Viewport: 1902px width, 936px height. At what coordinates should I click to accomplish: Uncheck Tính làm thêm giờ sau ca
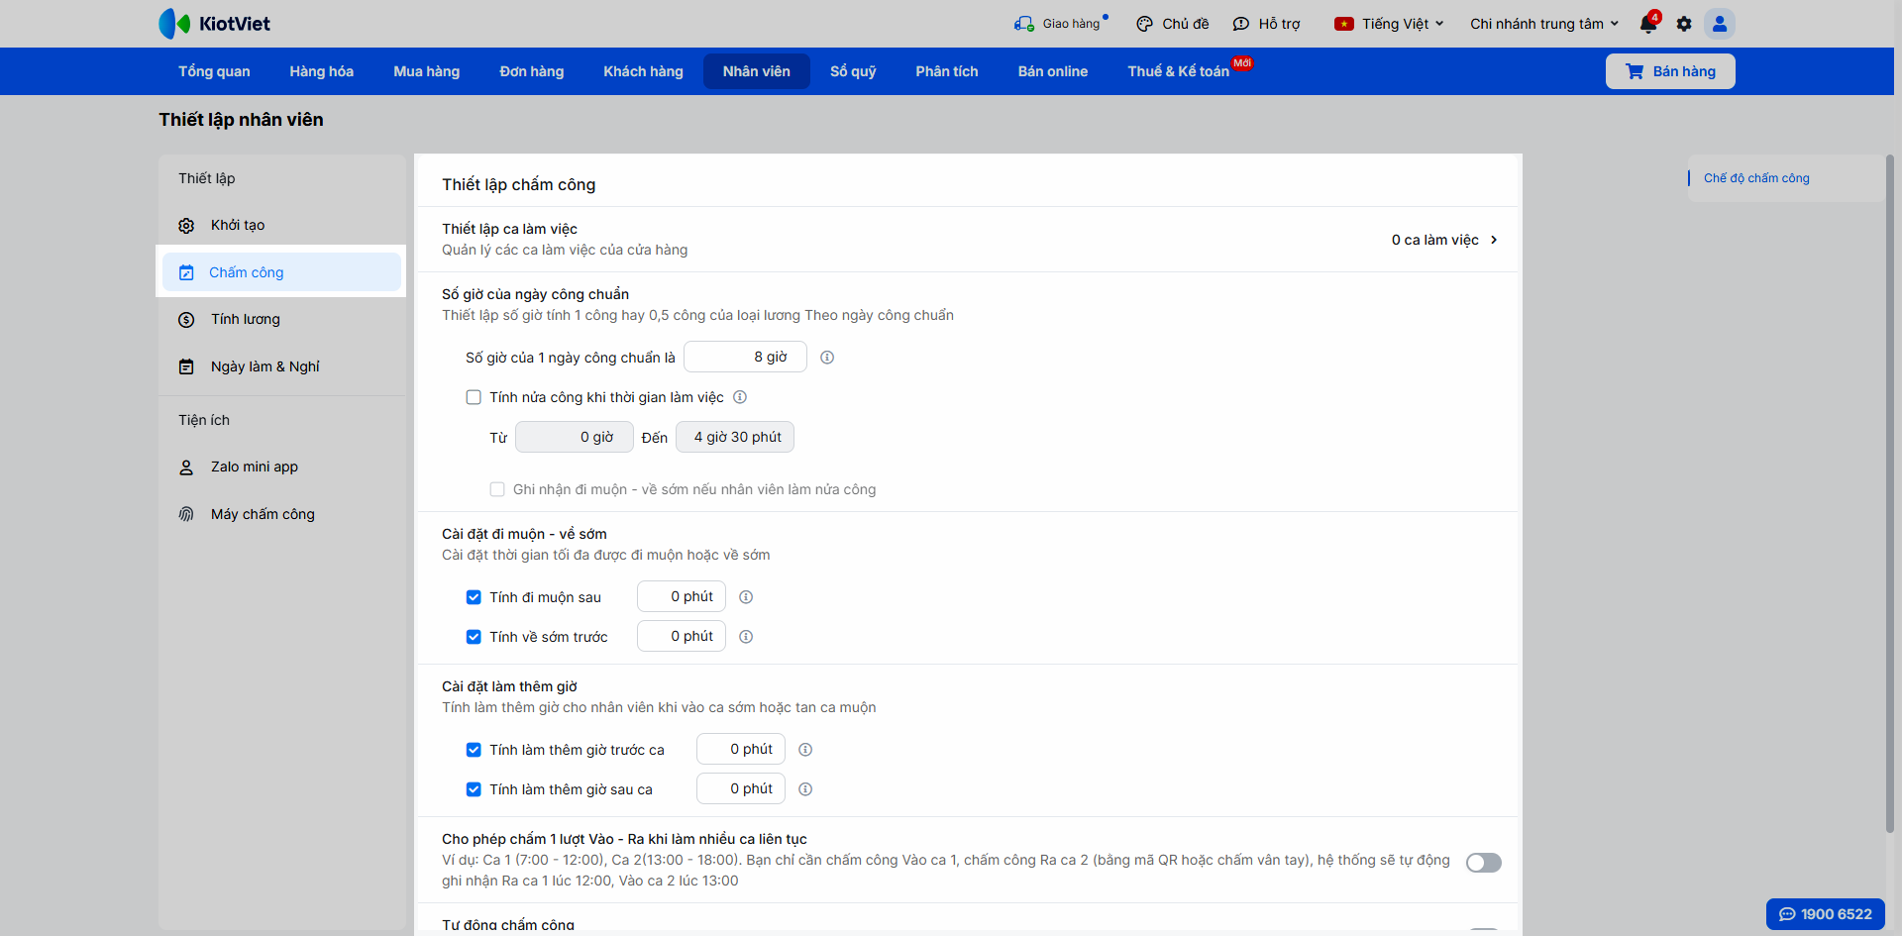474,789
